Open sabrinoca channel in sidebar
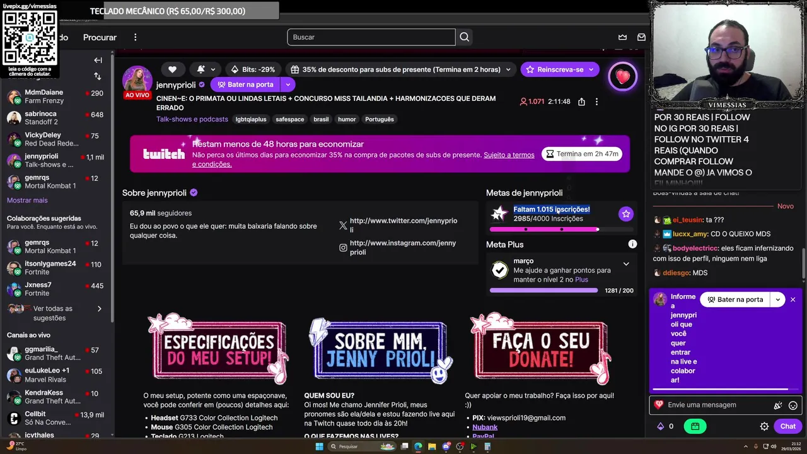 (x=57, y=118)
